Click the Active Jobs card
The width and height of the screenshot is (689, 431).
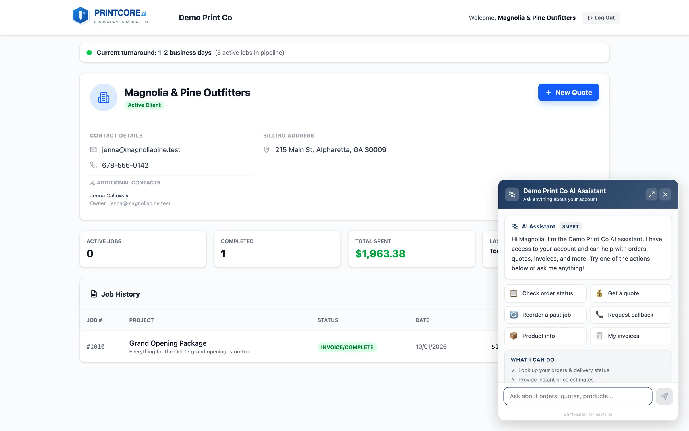coord(143,249)
